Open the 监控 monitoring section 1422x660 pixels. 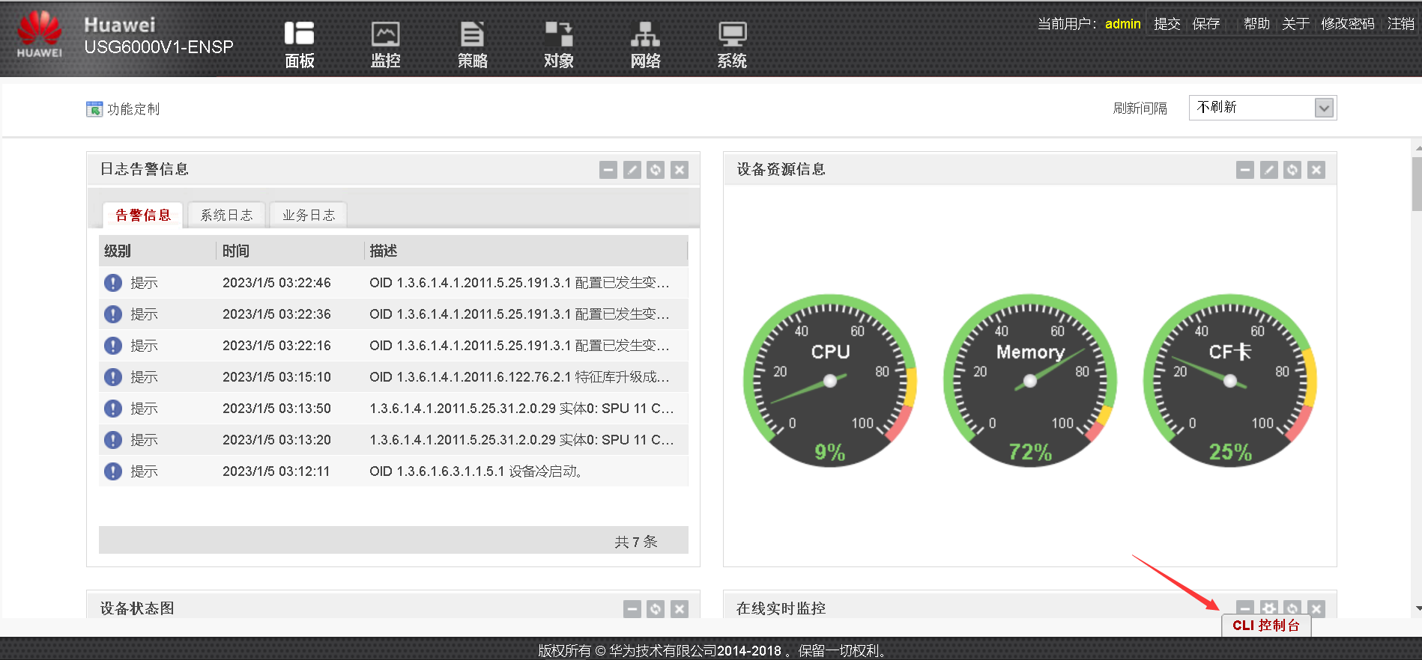pyautogui.click(x=385, y=45)
